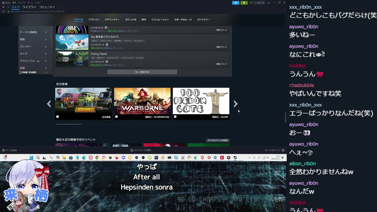Image resolution: width=377 pixels, height=212 pixels.
Task: Show hidden system tray icons chevron
Action: click(x=249, y=158)
